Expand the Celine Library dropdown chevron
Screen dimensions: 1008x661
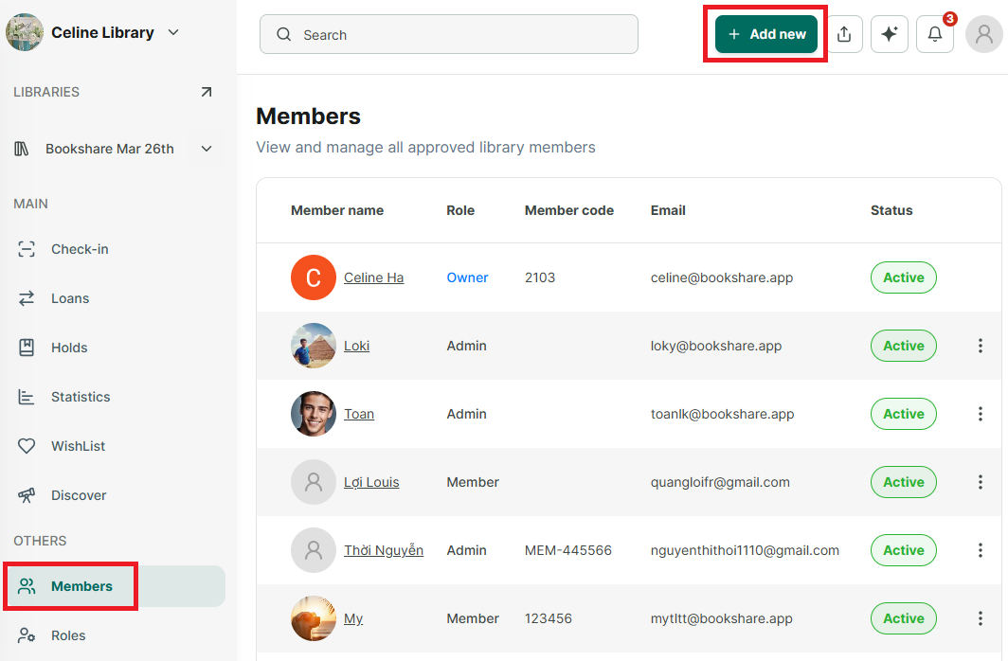click(173, 32)
